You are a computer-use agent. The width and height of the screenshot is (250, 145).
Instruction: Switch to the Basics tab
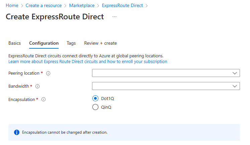(x=14, y=43)
